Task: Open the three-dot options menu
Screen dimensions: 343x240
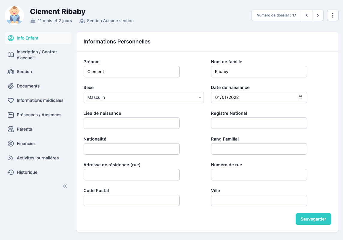Action: (x=333, y=15)
